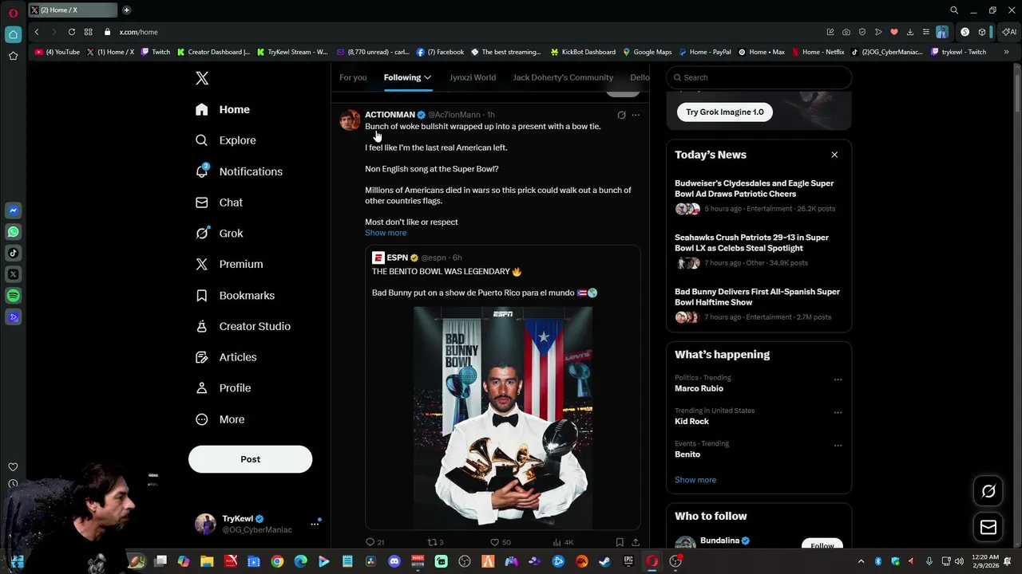Open post view analytics icon
This screenshot has height=574, width=1022.
(557, 542)
